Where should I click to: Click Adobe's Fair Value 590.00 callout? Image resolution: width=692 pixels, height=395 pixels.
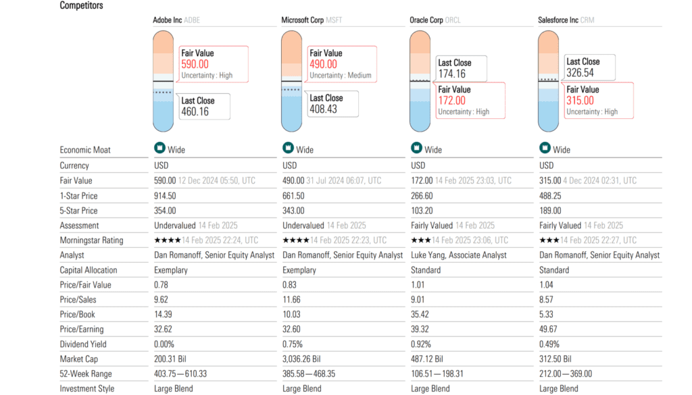(214, 64)
